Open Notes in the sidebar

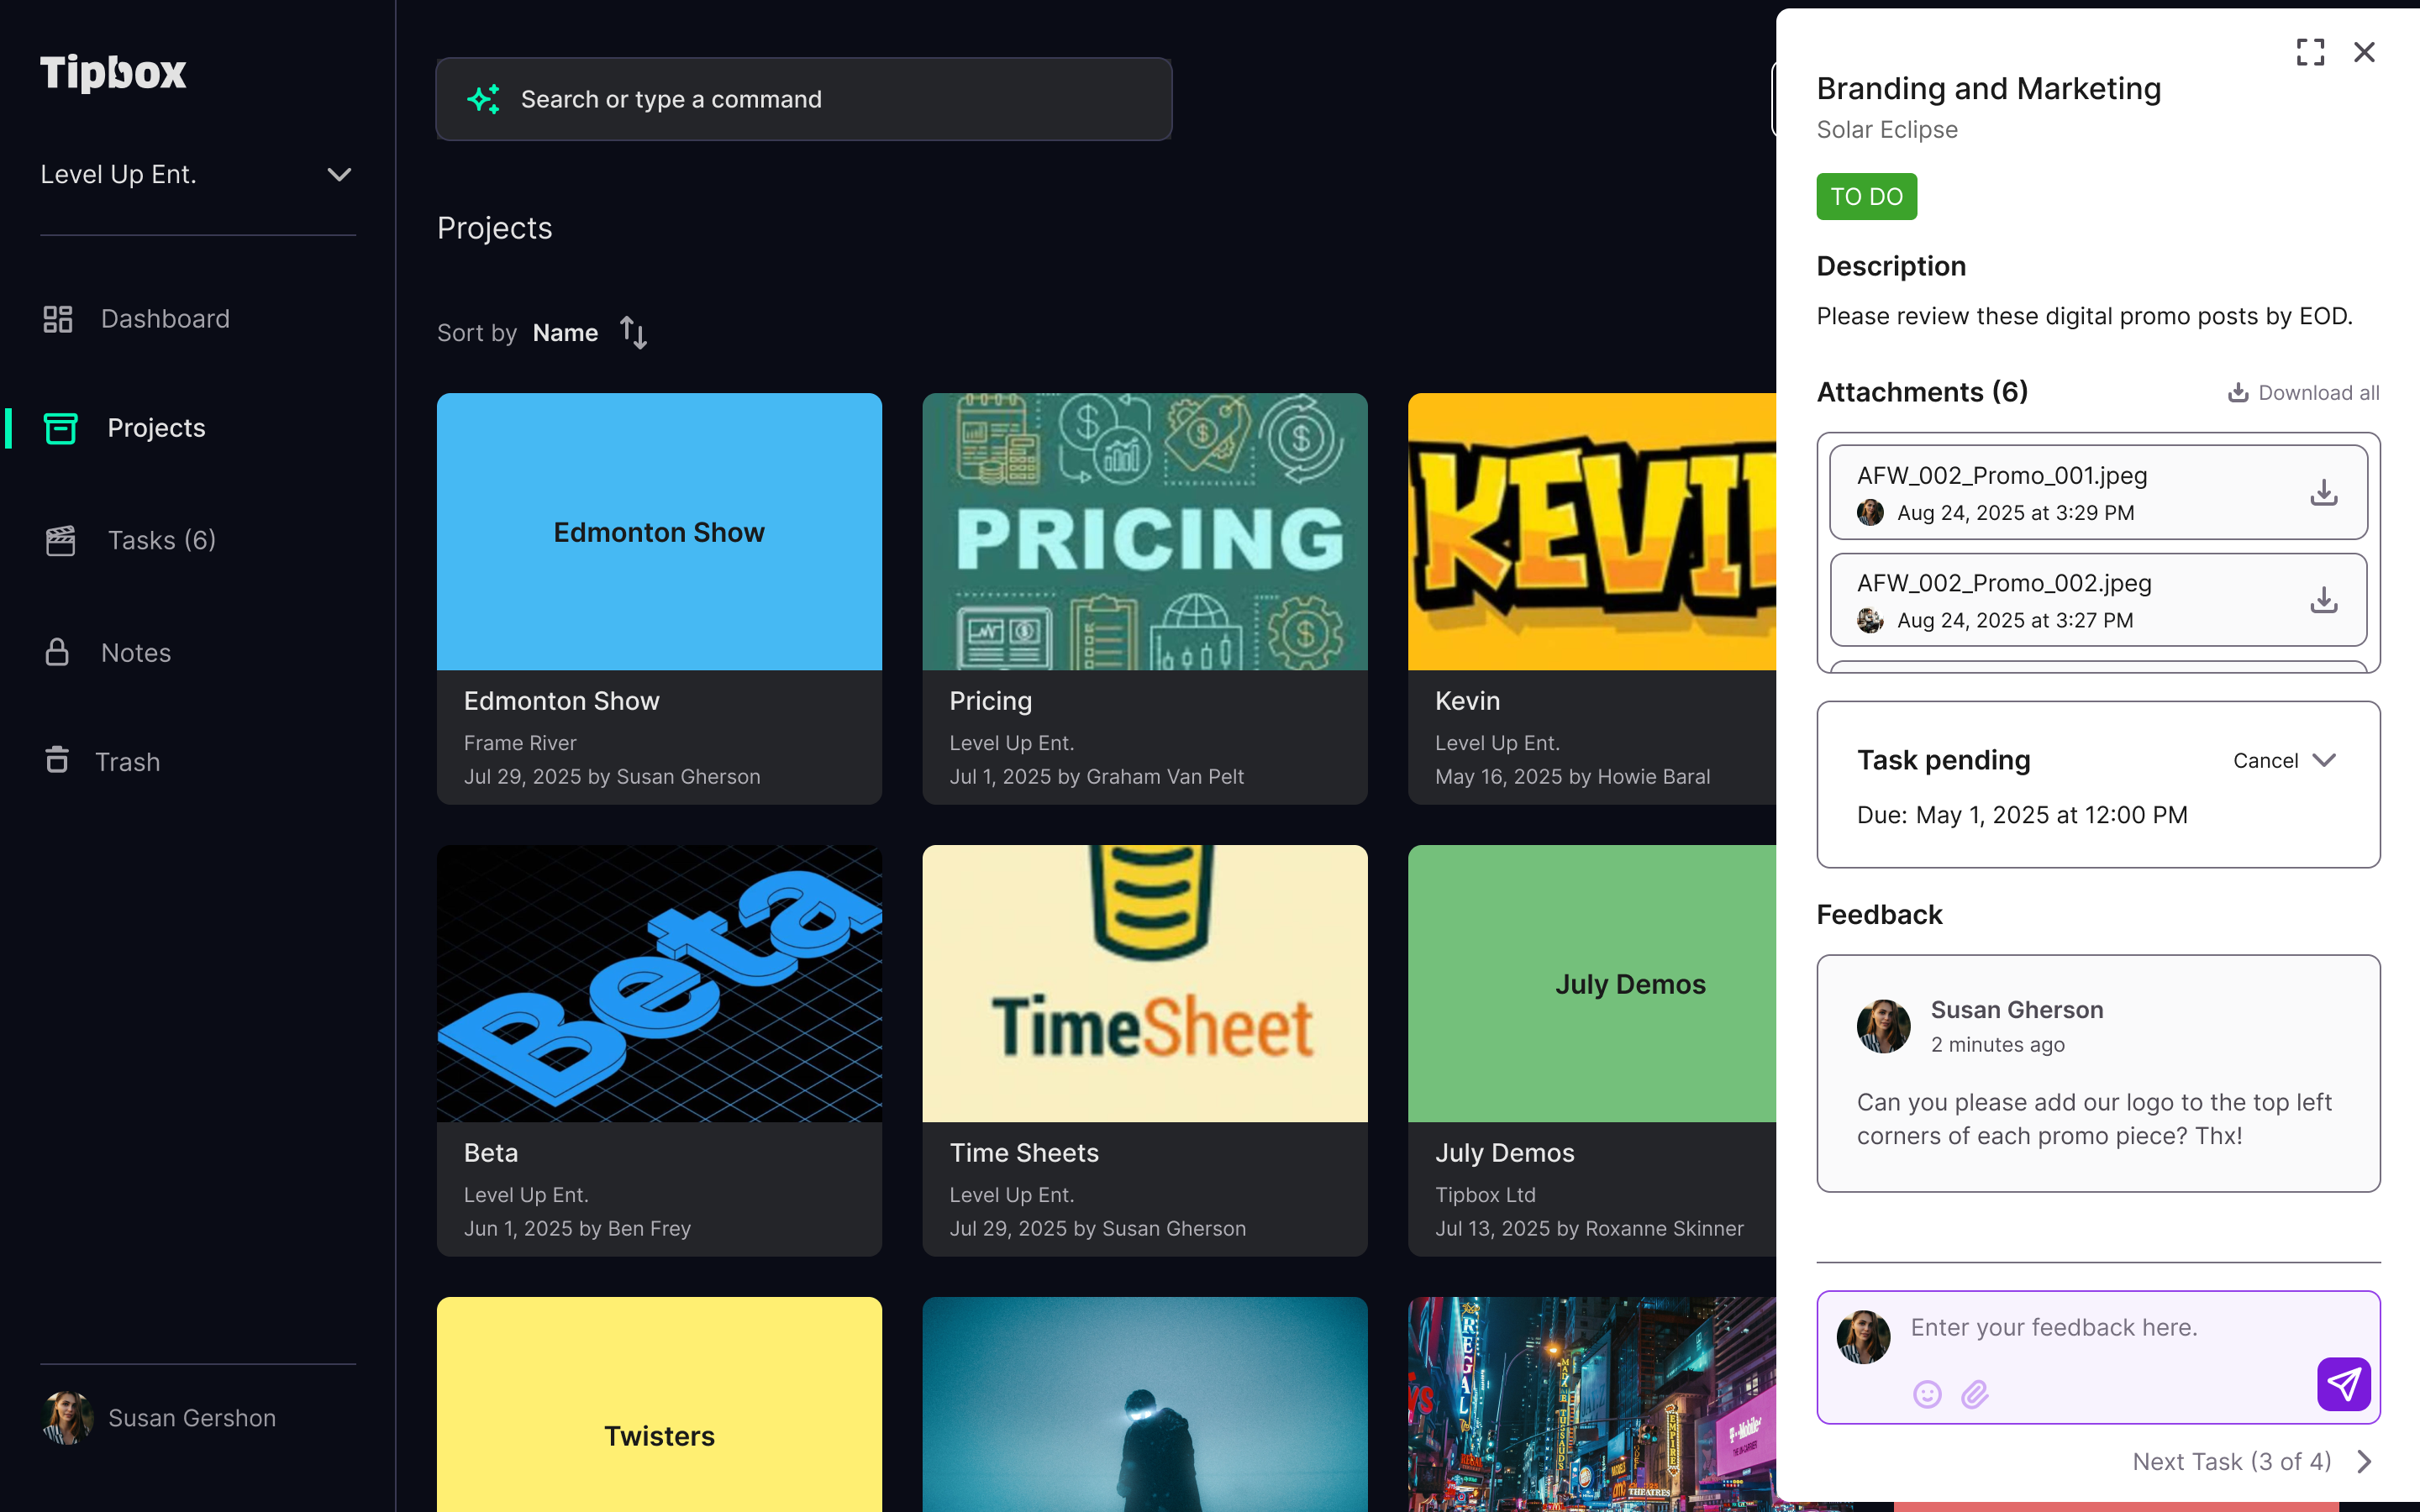107,652
